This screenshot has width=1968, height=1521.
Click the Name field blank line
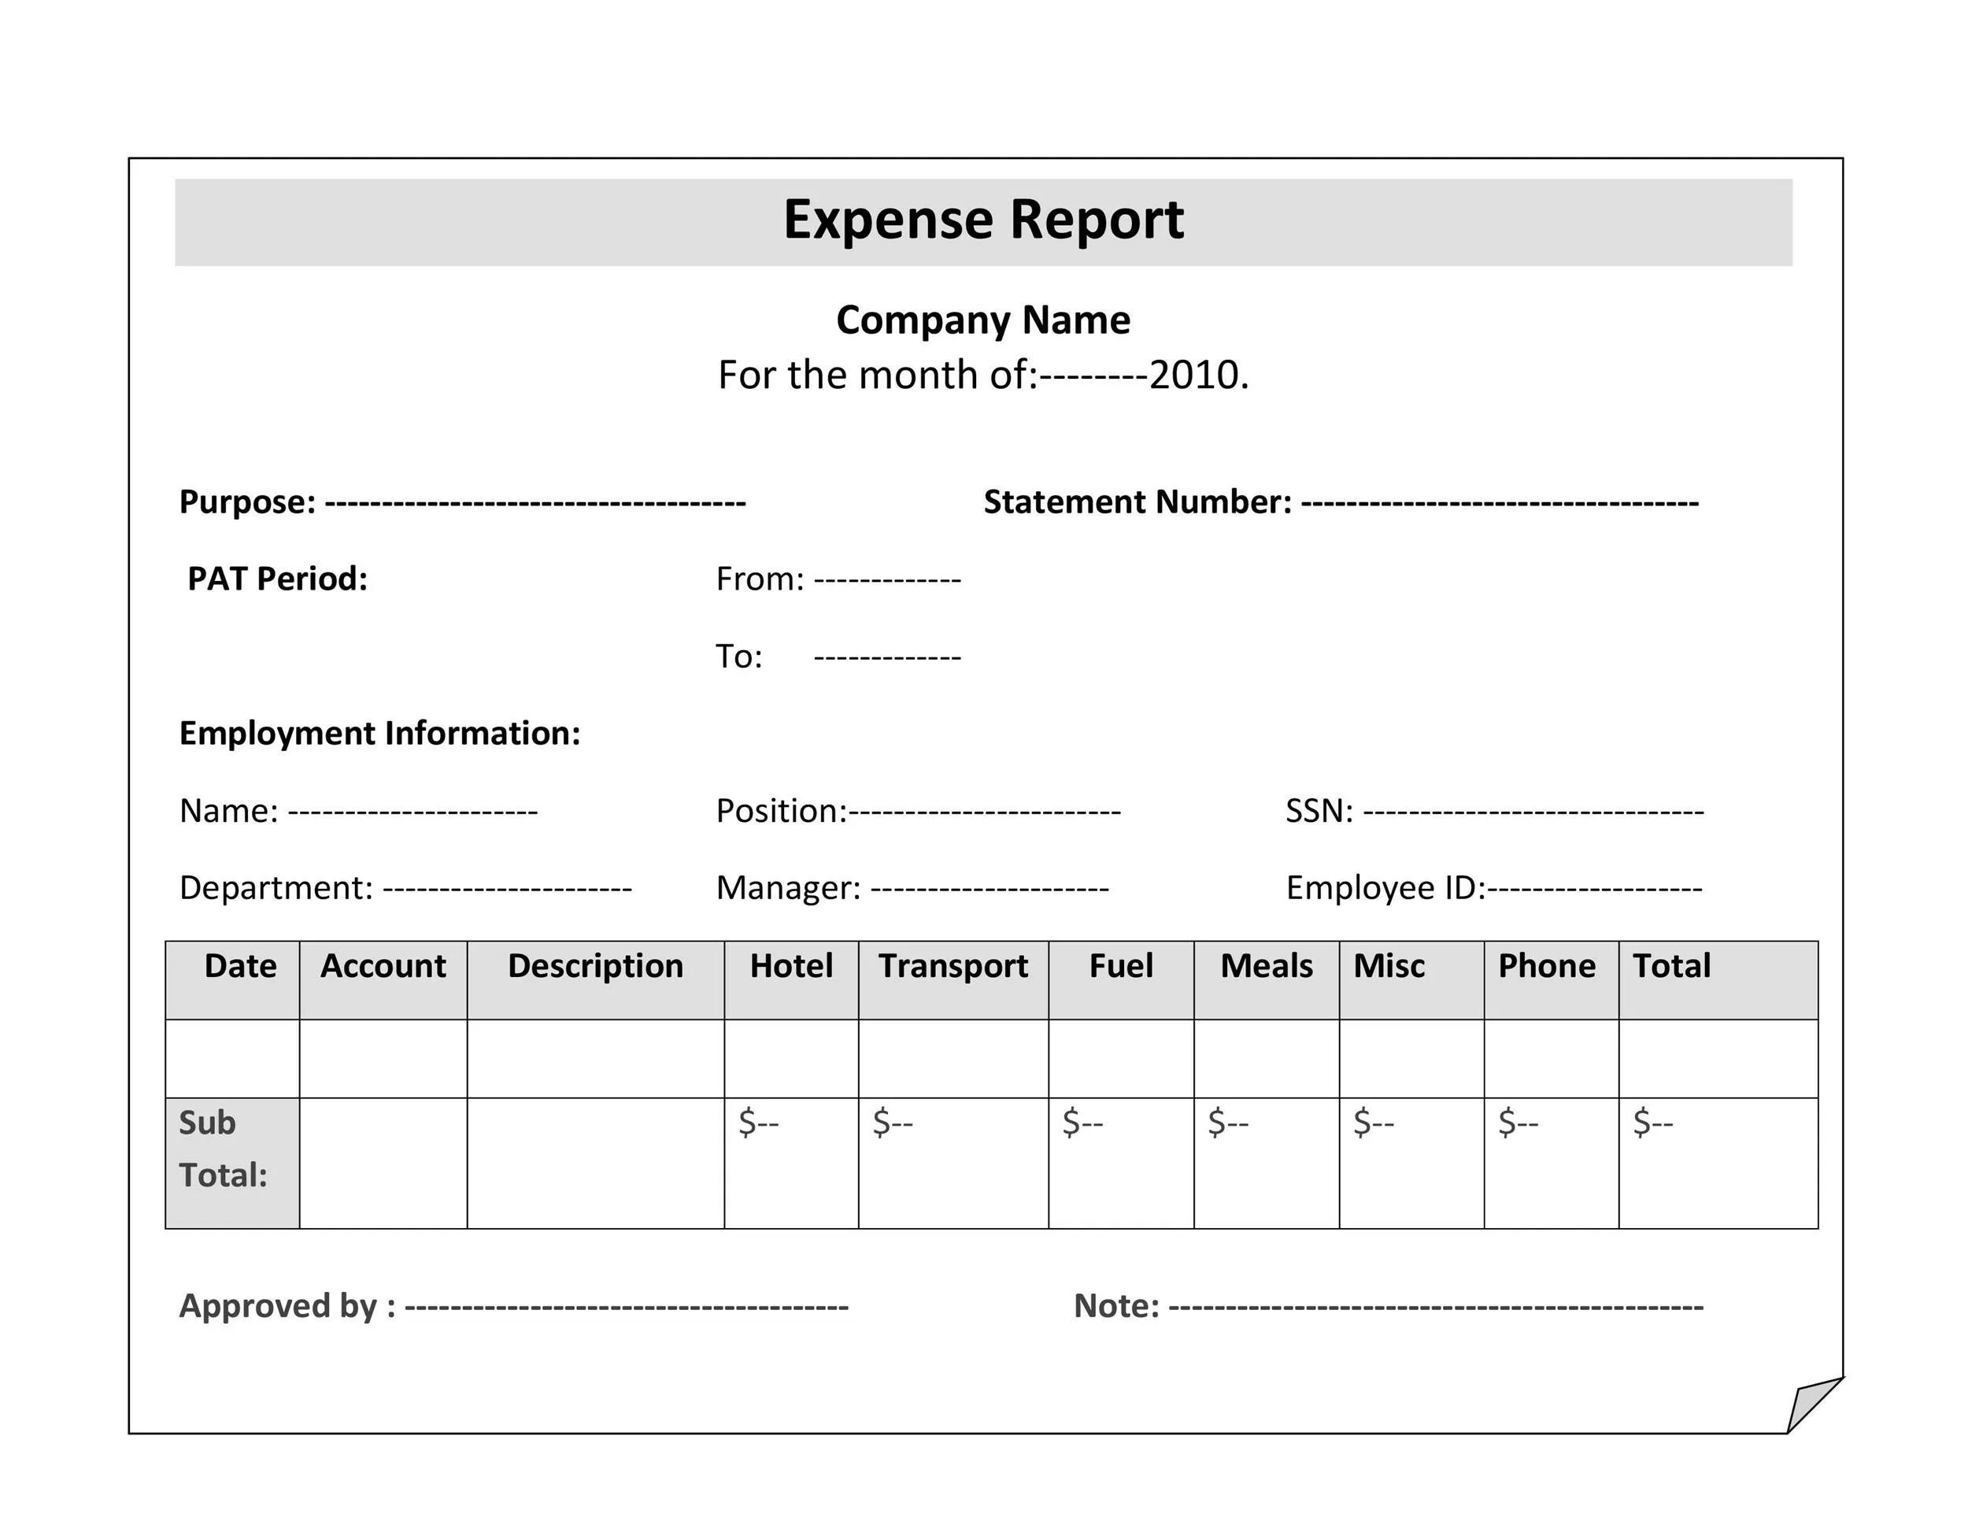[x=412, y=812]
